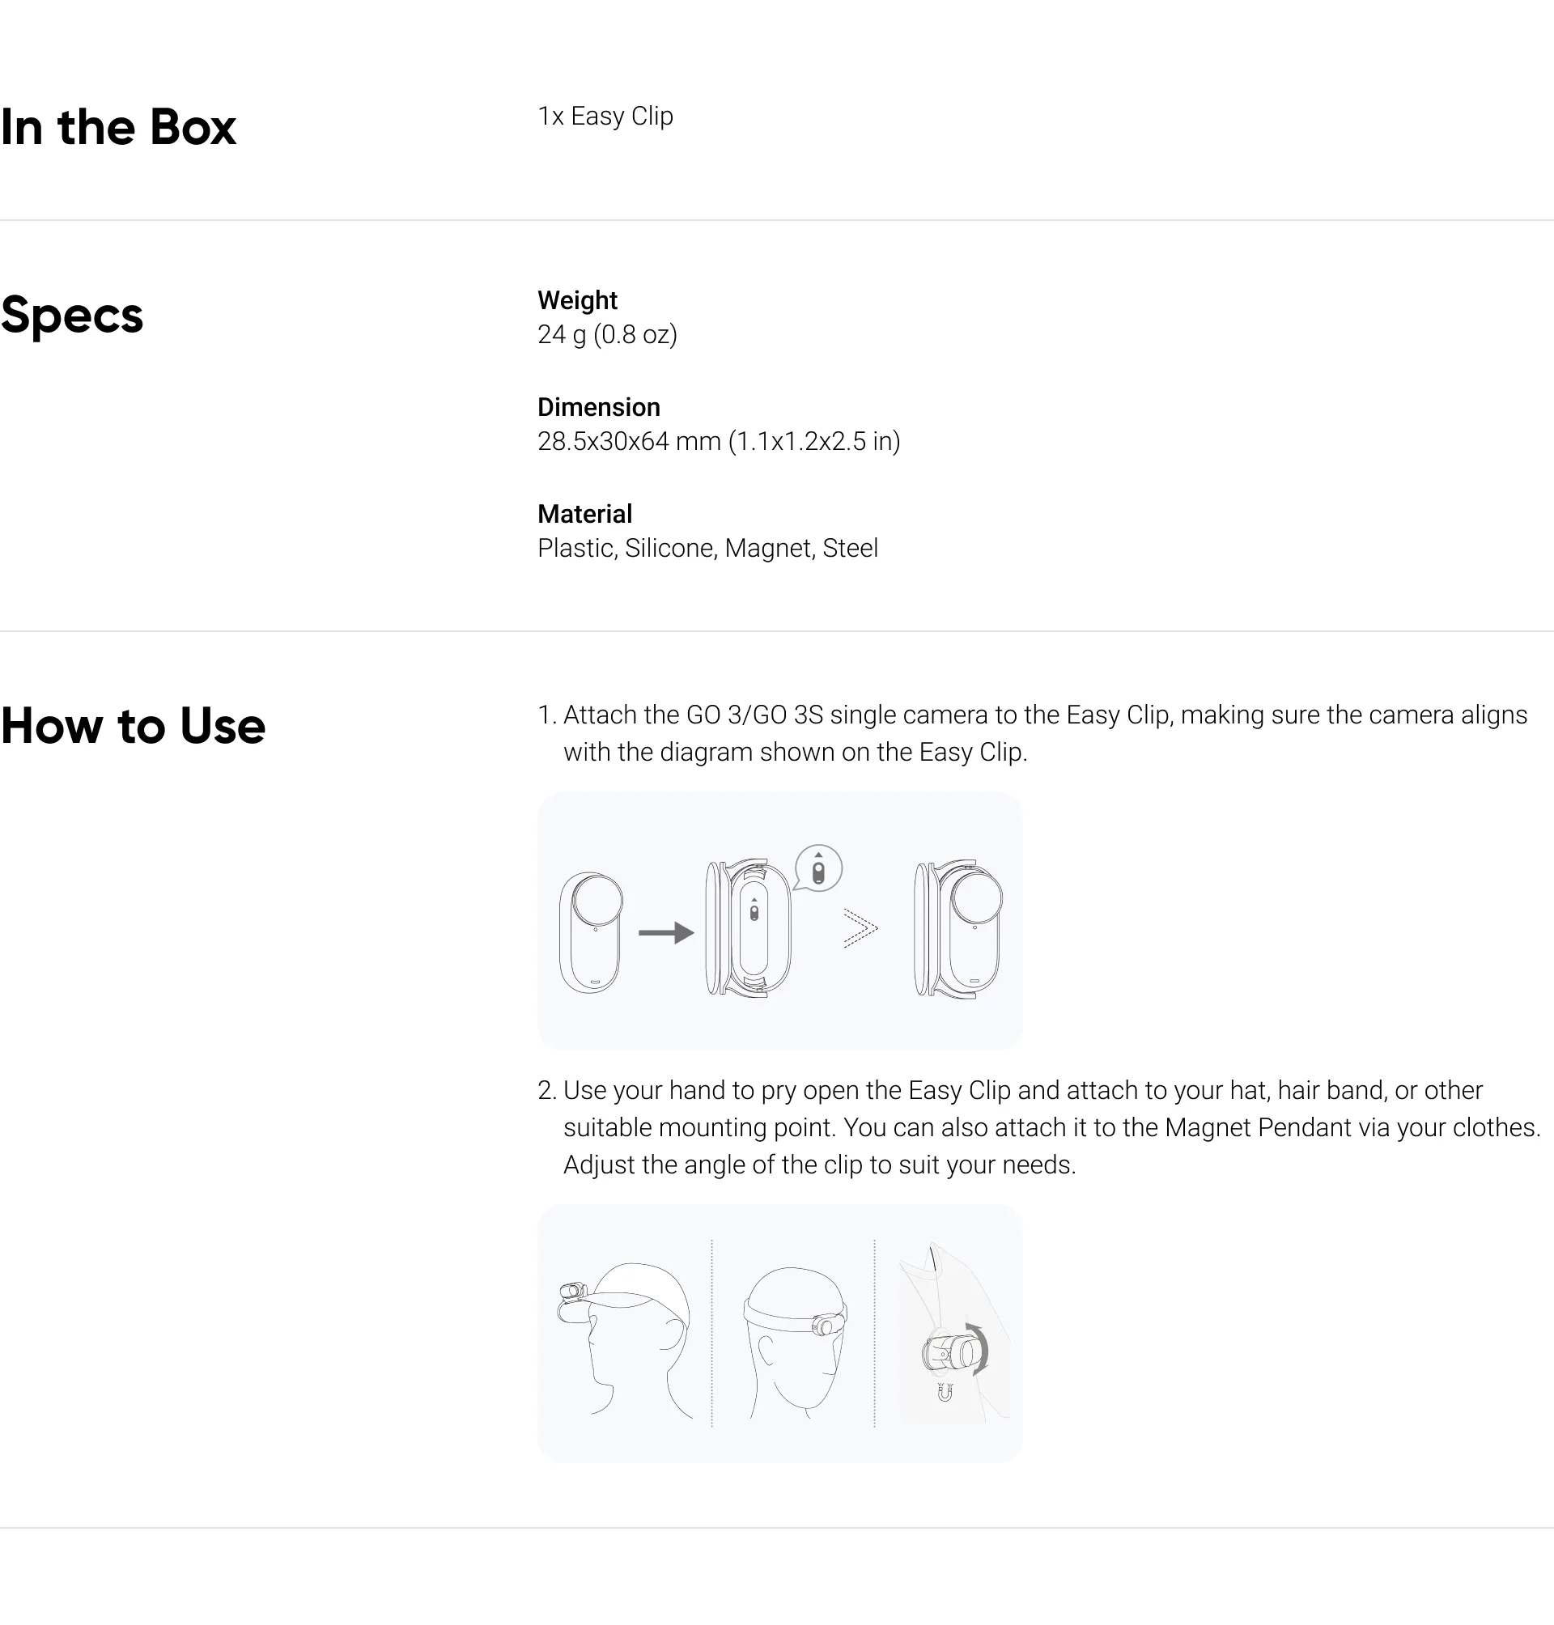The width and height of the screenshot is (1554, 1625).
Task: Click the camera mounted in Easy Clip illustration
Action: point(958,928)
